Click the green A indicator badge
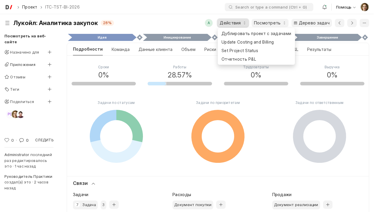Viewport: 378px width, 212px height. pyautogui.click(x=209, y=23)
